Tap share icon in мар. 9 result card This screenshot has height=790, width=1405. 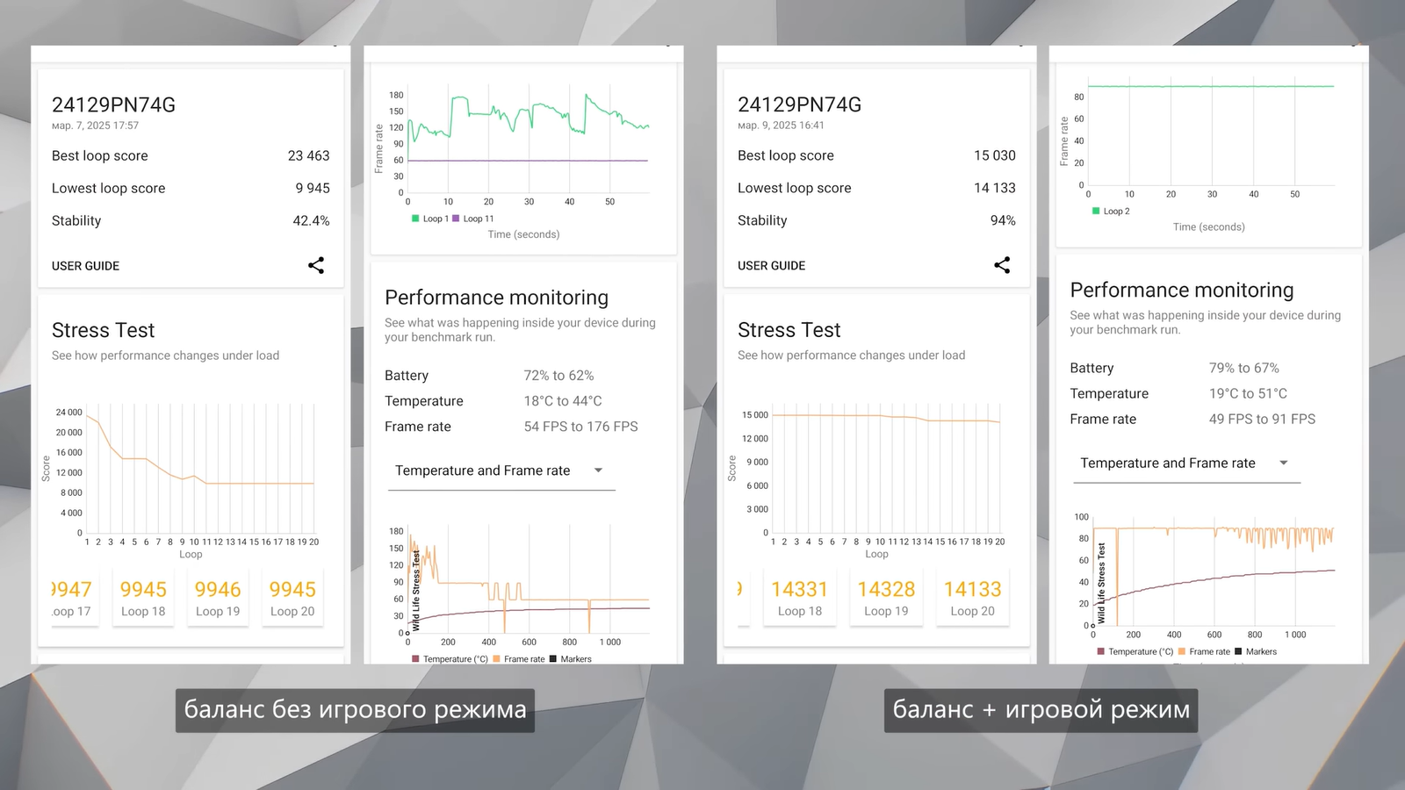click(x=1002, y=265)
